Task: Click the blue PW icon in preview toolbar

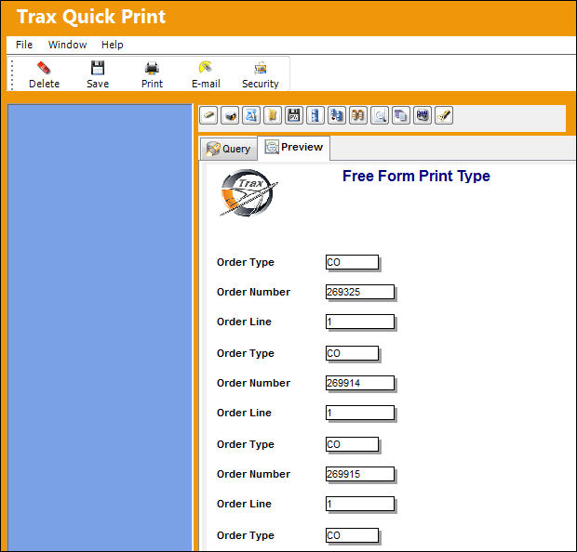Action: click(x=423, y=115)
